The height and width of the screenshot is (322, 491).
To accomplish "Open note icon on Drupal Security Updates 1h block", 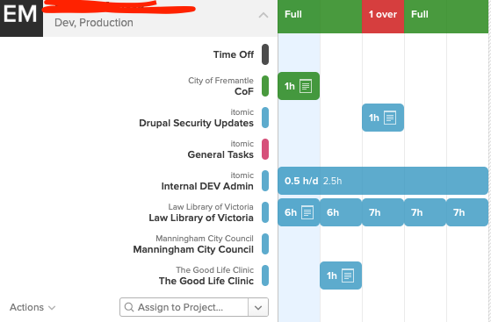I will 390,118.
